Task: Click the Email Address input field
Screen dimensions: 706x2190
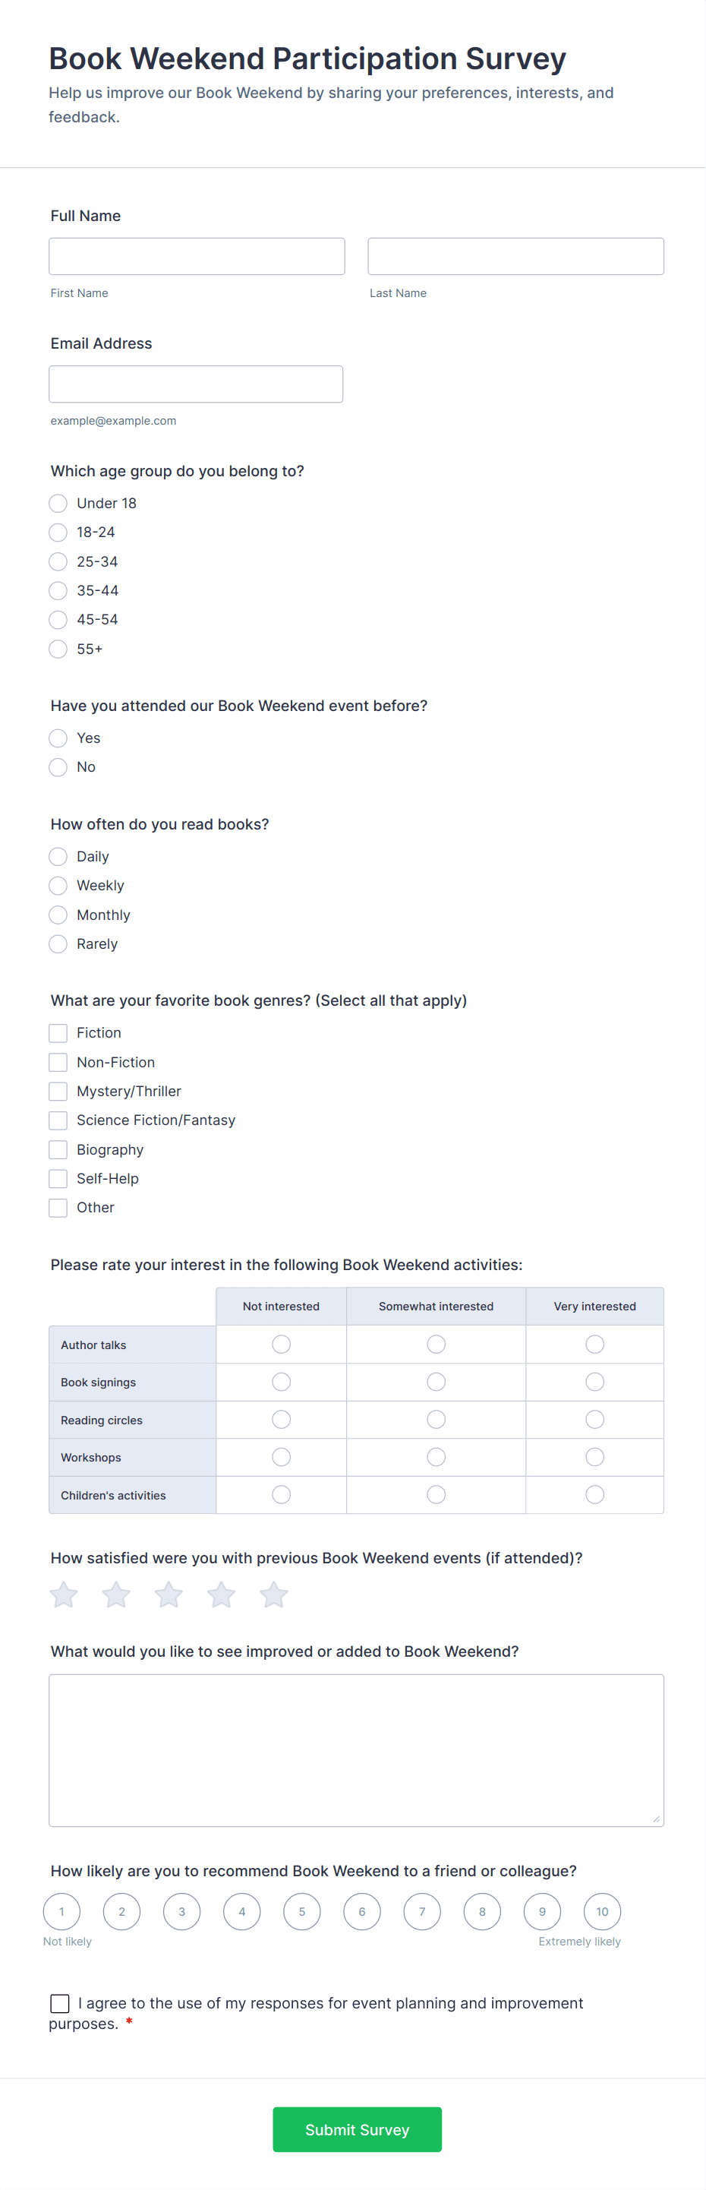Action: (x=195, y=384)
